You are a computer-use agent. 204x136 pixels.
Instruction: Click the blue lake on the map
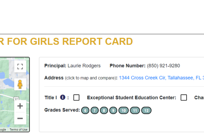[x=8, y=83]
